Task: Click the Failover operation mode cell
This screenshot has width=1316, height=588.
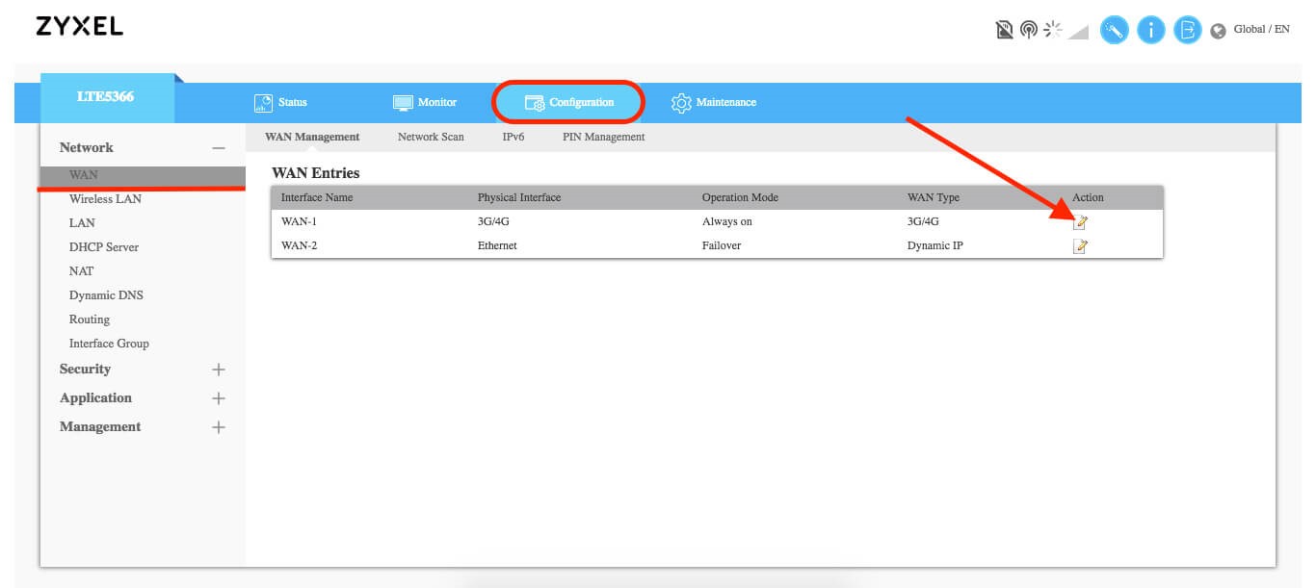Action: pos(723,245)
